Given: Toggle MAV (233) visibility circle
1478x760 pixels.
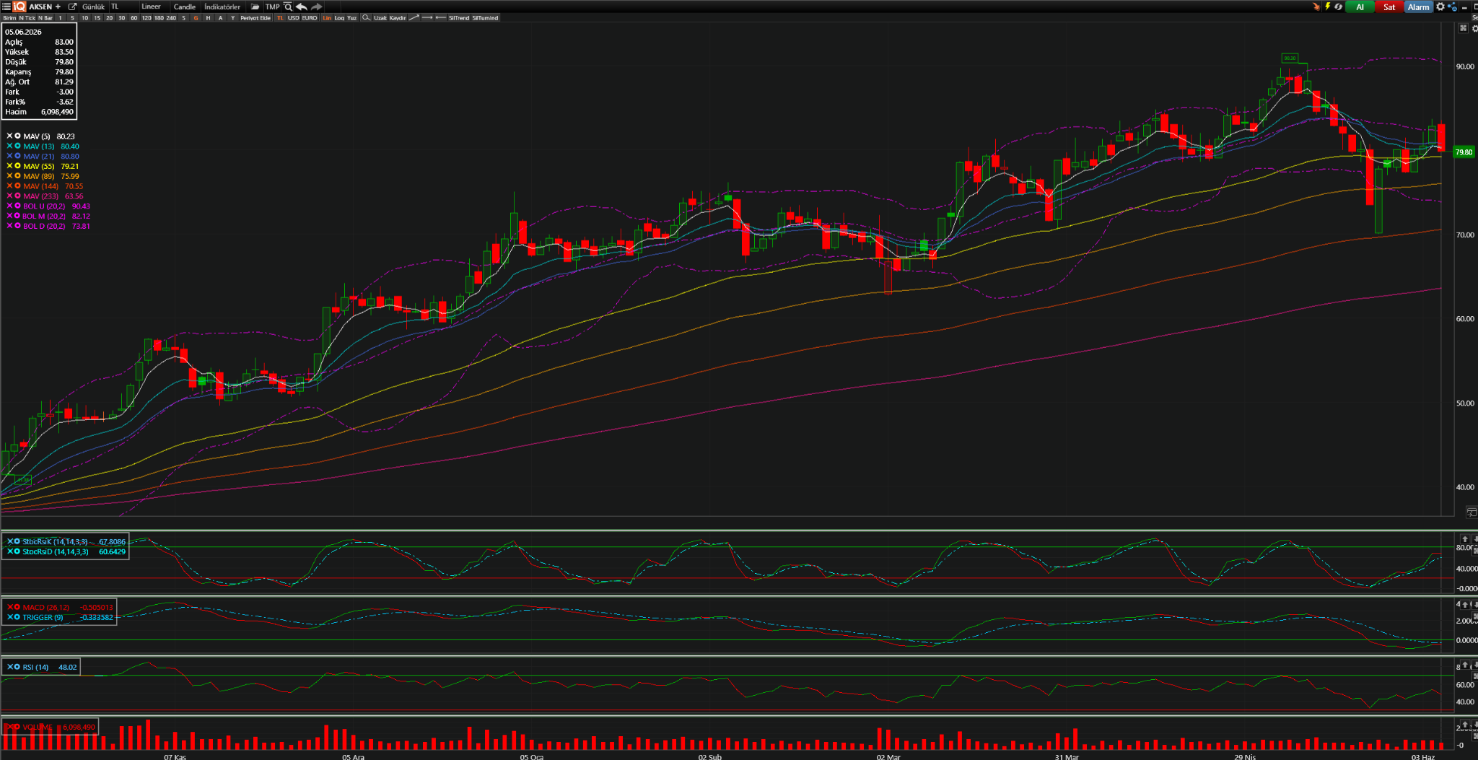Looking at the screenshot, I should click(x=17, y=196).
